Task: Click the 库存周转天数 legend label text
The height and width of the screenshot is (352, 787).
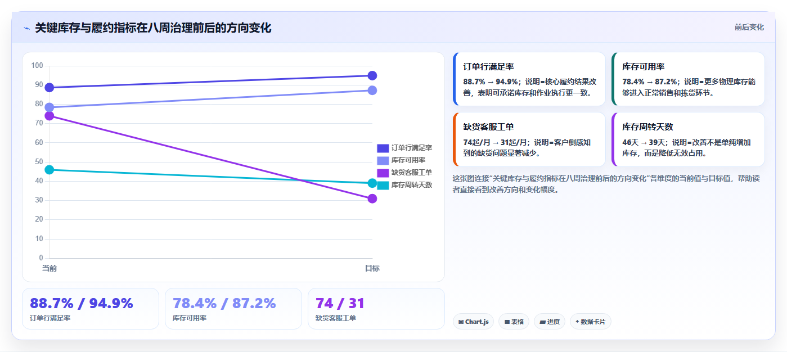Action: [412, 185]
